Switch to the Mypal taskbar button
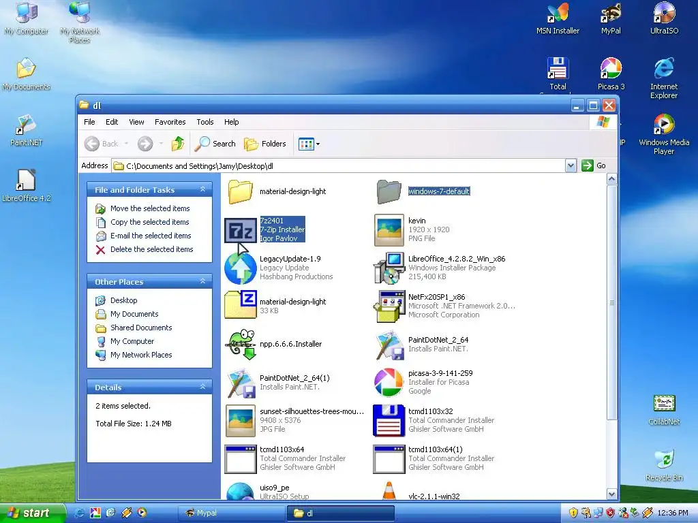 tap(231, 513)
